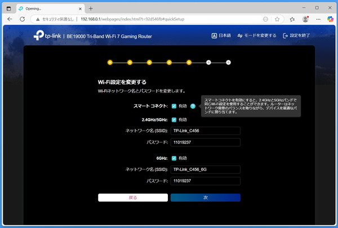Viewport: 338px width, 228px height.
Task: Click the tp-link logo
Action: [x=47, y=35]
